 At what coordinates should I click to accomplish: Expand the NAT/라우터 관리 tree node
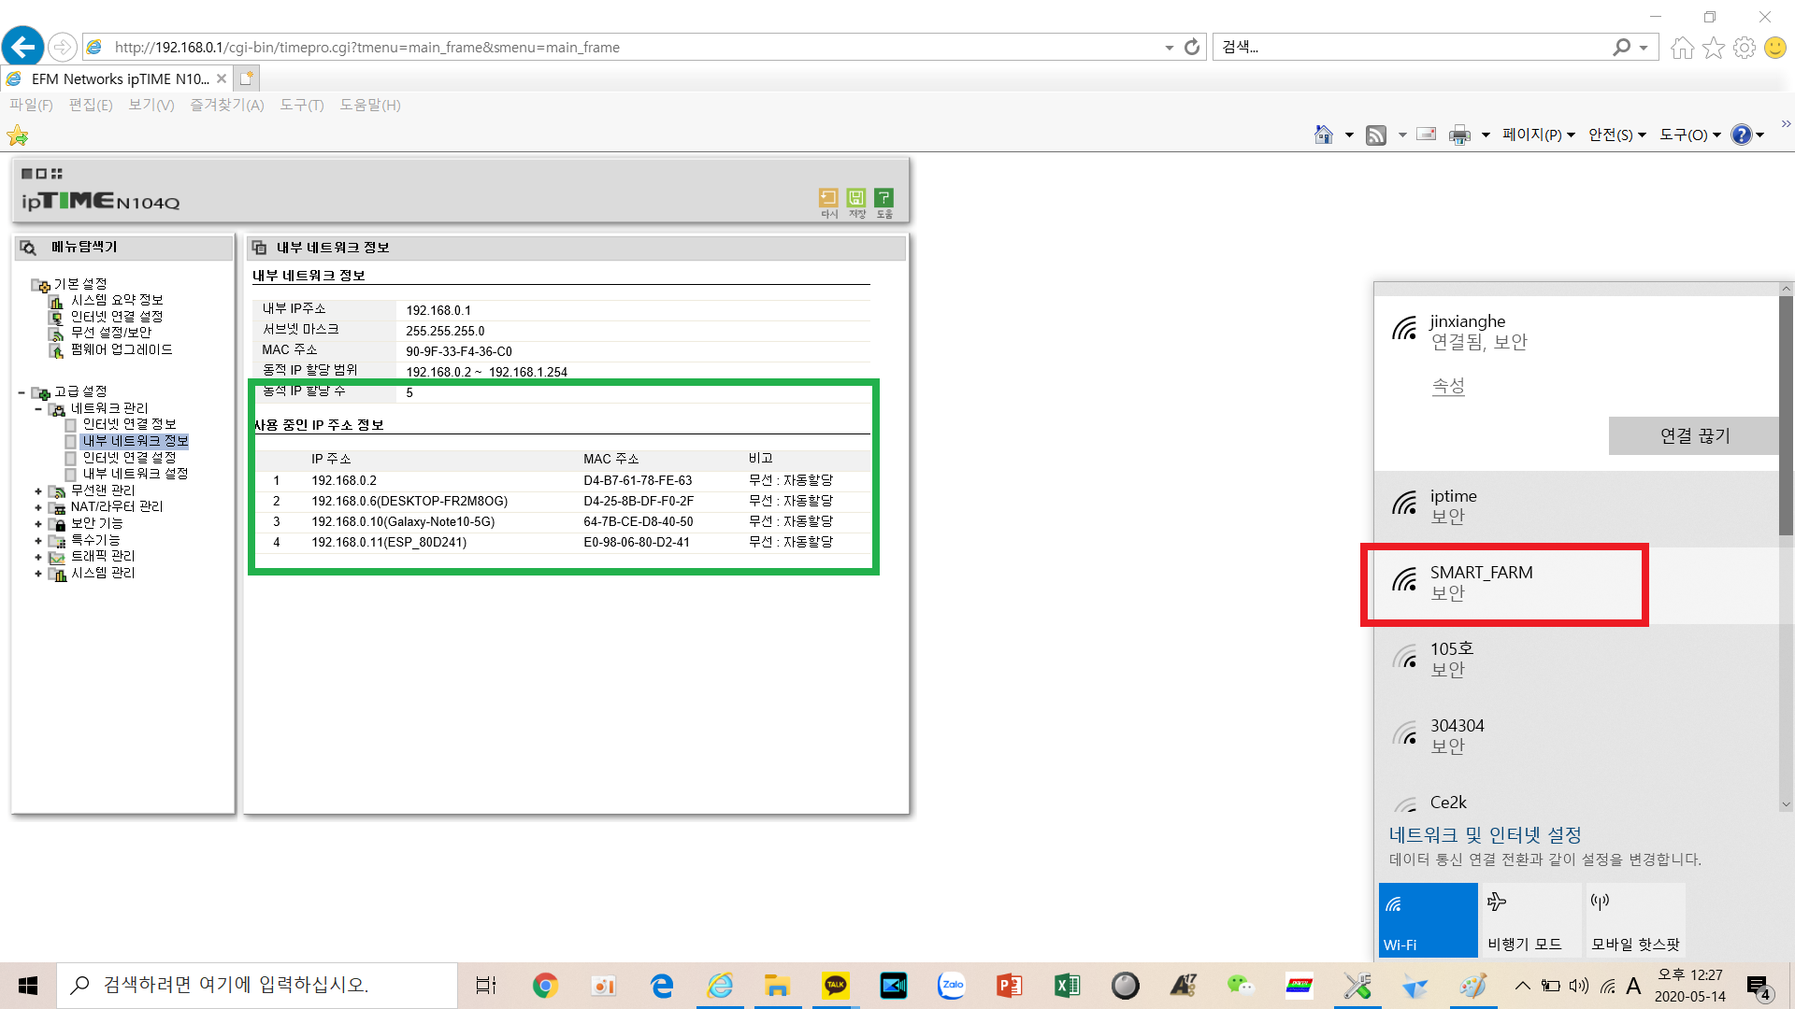click(x=38, y=507)
